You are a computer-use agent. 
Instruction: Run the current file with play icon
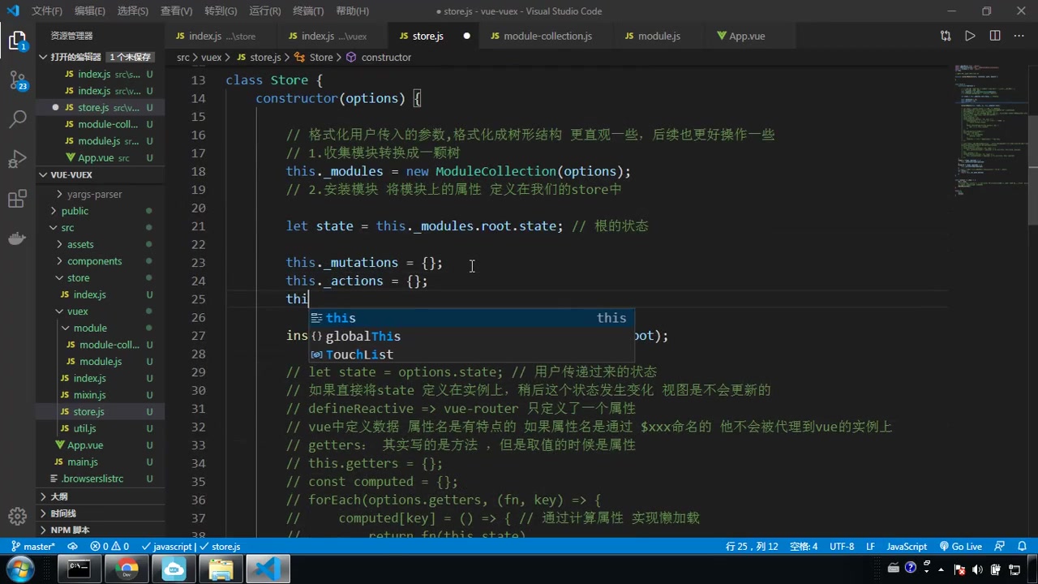point(970,36)
